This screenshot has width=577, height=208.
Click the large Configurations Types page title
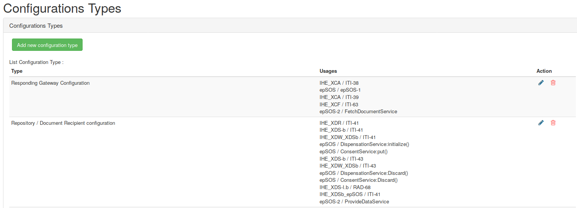(x=62, y=8)
